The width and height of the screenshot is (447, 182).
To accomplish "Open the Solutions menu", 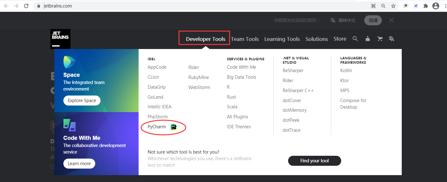I will tap(317, 39).
